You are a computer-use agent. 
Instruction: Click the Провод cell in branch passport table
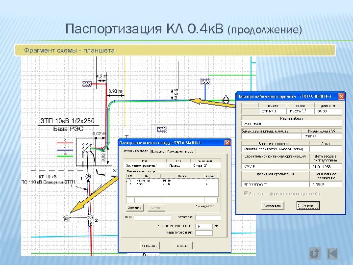click(178, 165)
